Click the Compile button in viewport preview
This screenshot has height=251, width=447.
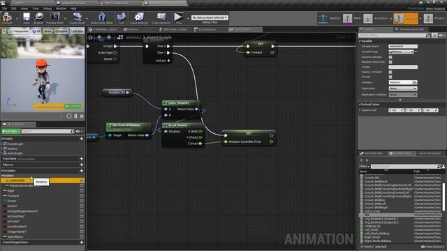click(x=73, y=107)
